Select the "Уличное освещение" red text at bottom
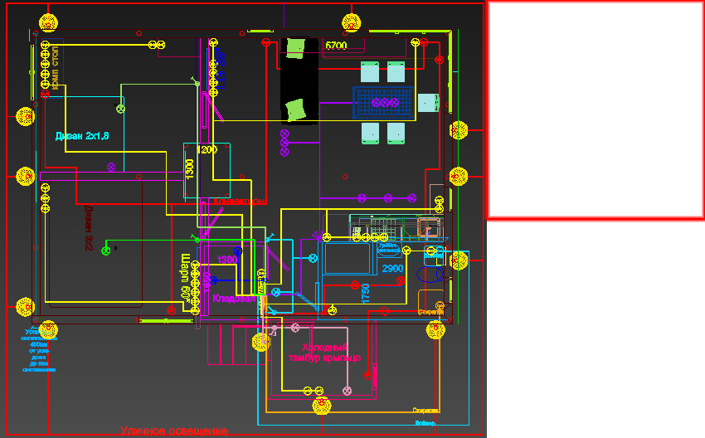 173,431
